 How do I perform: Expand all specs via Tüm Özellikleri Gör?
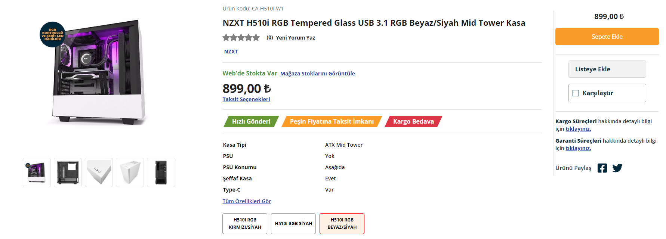[x=247, y=201]
